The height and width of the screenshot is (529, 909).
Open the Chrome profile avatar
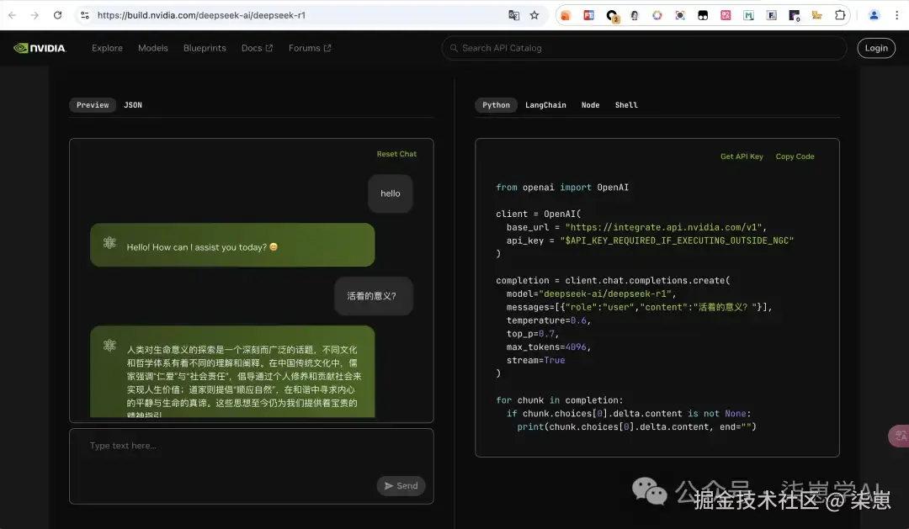pos(874,15)
